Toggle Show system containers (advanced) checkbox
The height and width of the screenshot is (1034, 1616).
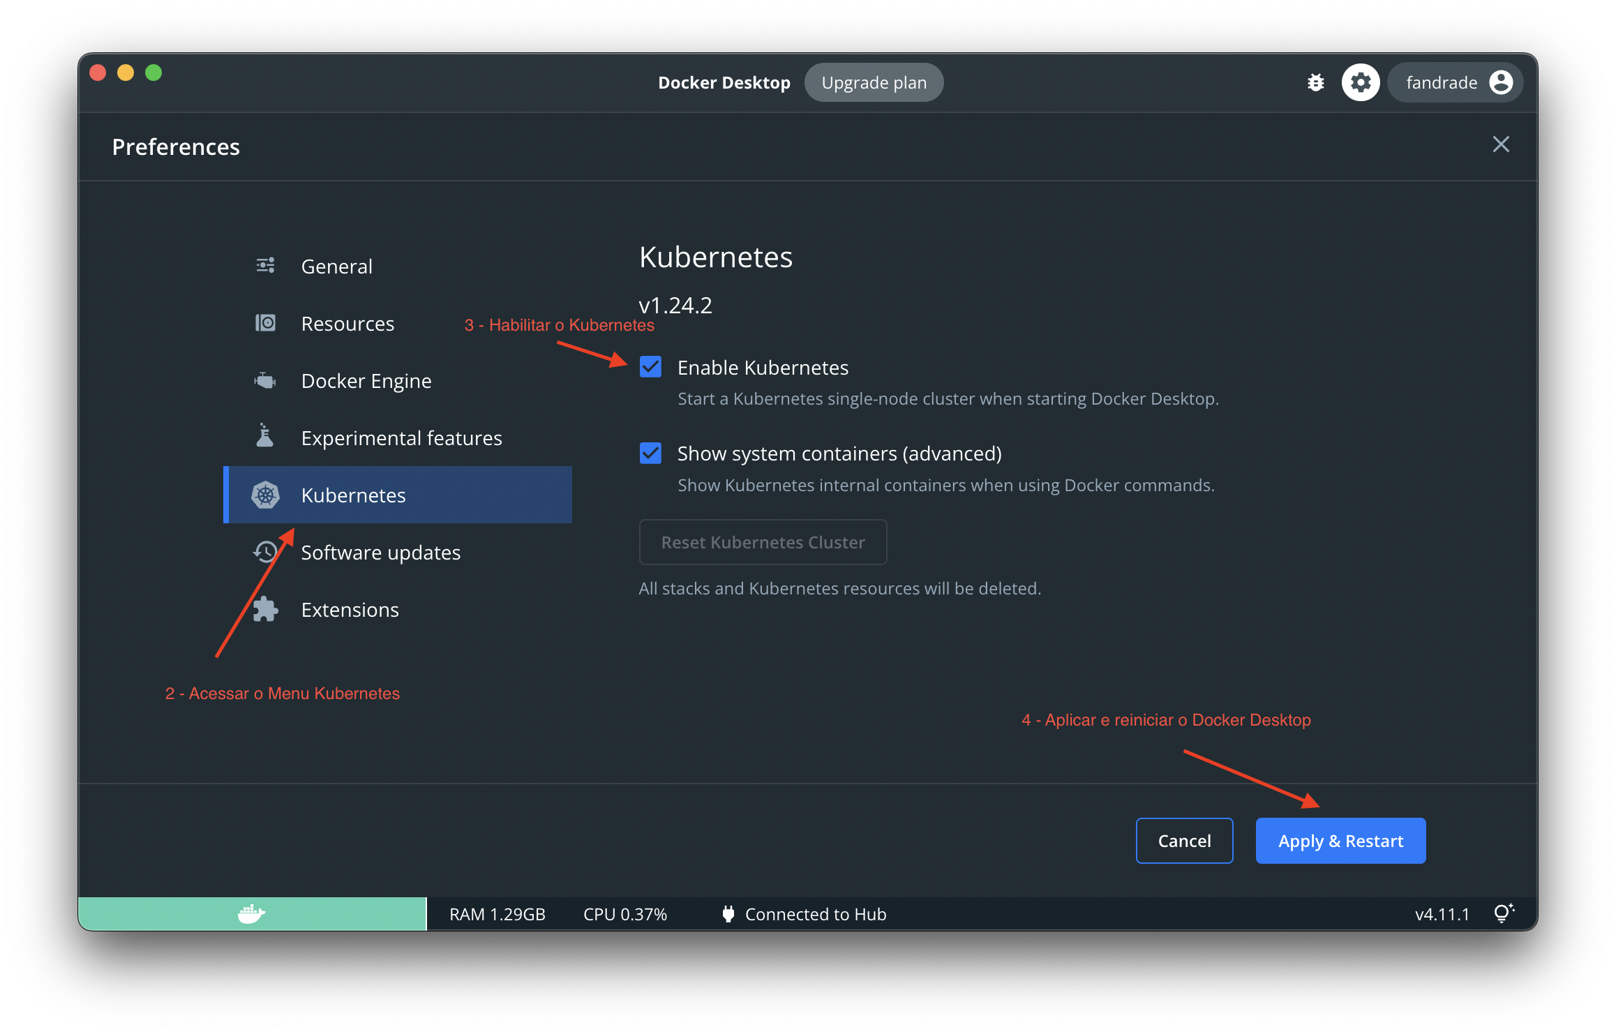pyautogui.click(x=650, y=453)
